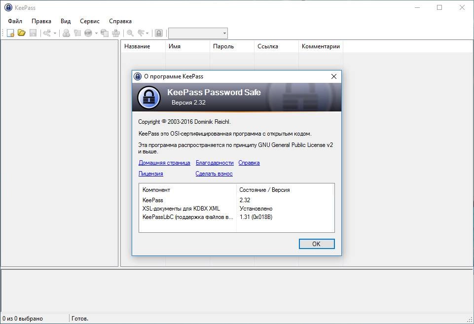
Task: Click the Save database floppy icon
Action: tap(33, 33)
